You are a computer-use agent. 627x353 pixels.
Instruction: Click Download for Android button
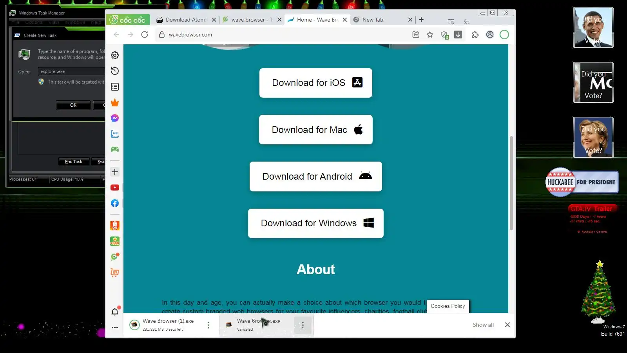click(x=316, y=176)
